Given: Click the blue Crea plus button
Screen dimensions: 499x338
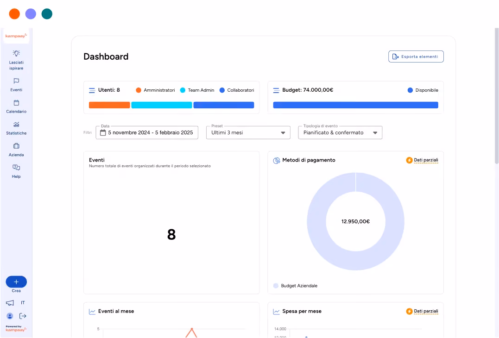Looking at the screenshot, I should [16, 282].
